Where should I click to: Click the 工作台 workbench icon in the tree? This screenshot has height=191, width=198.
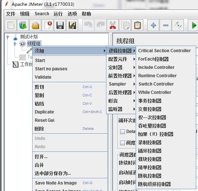16,64
